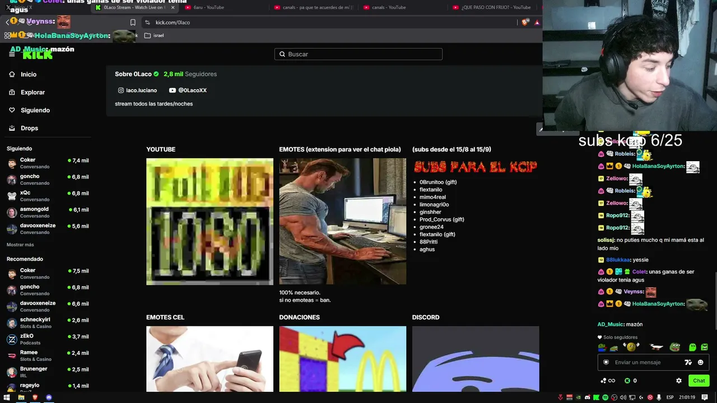Click the kick.com/0laco address bar
The width and height of the screenshot is (717, 403).
click(328, 22)
